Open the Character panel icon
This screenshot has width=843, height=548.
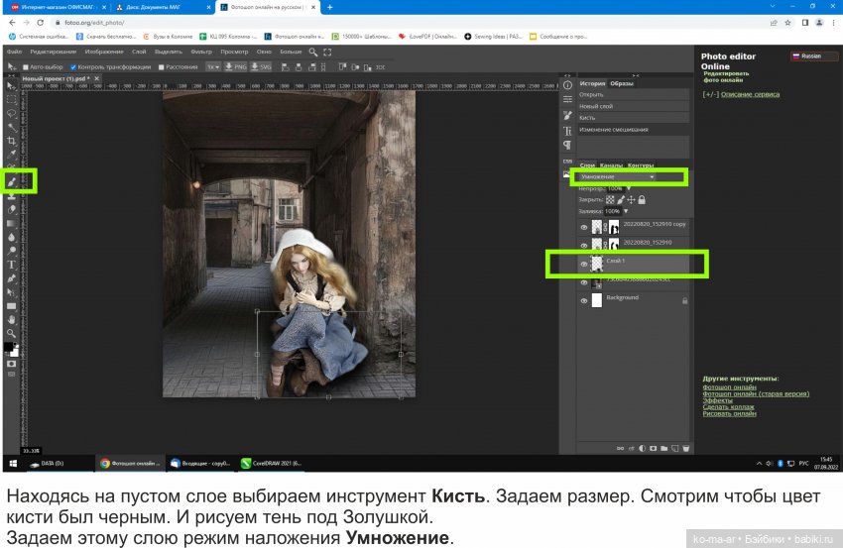567,131
